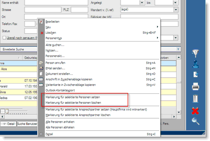This screenshot has width=210, height=141.
Task: Select 'Markierung für selektierte Ansprechpartner löschen'
Action: 102,115
